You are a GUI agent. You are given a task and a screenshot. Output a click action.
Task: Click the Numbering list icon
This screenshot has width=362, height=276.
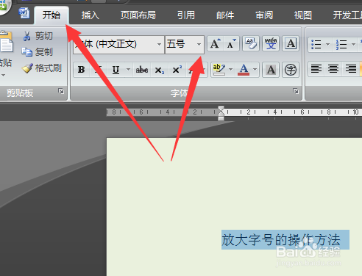[341, 45]
